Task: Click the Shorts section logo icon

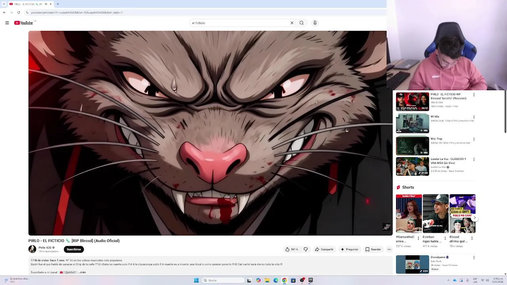Action: click(398, 188)
